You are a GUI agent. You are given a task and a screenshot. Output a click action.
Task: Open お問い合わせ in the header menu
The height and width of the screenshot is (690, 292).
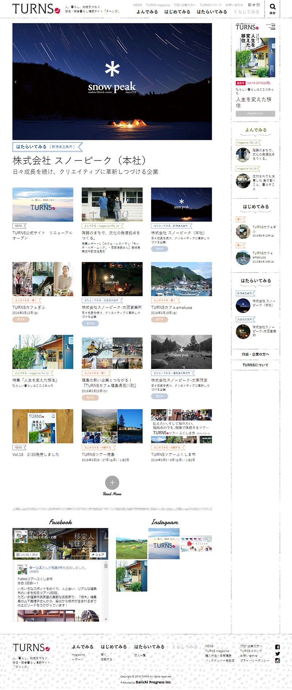234,5
